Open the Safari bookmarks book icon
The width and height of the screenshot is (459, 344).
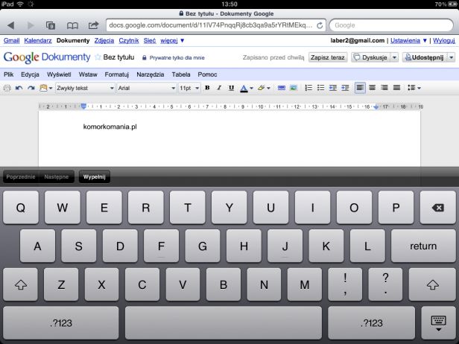72,26
